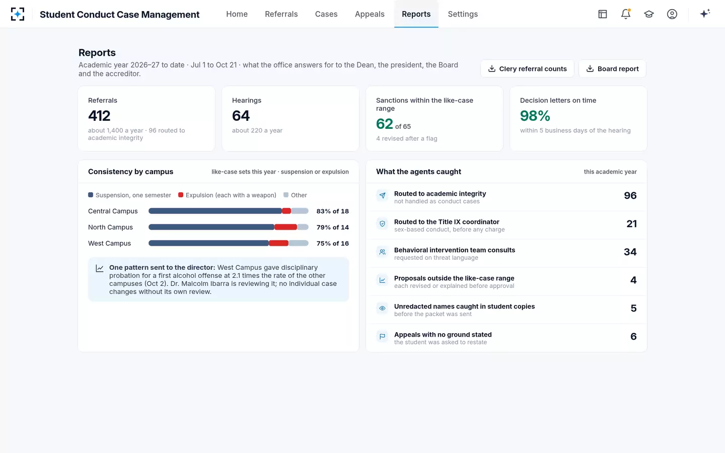The image size is (725, 453).
Task: Click the people icon for behavioral consults
Action: (382, 252)
